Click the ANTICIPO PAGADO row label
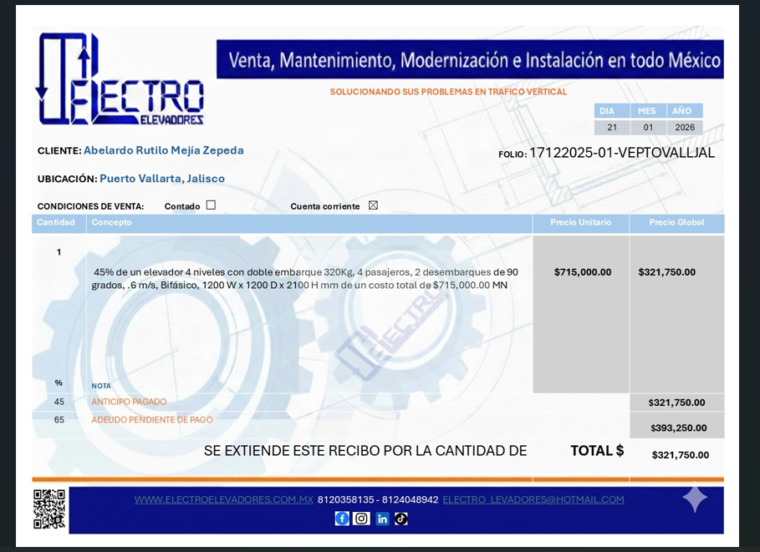The height and width of the screenshot is (552, 760). (x=129, y=402)
